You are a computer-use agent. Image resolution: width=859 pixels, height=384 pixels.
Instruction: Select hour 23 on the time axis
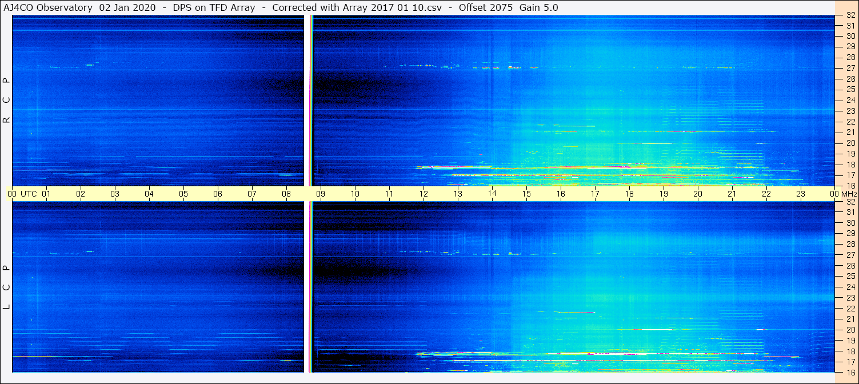(801, 194)
